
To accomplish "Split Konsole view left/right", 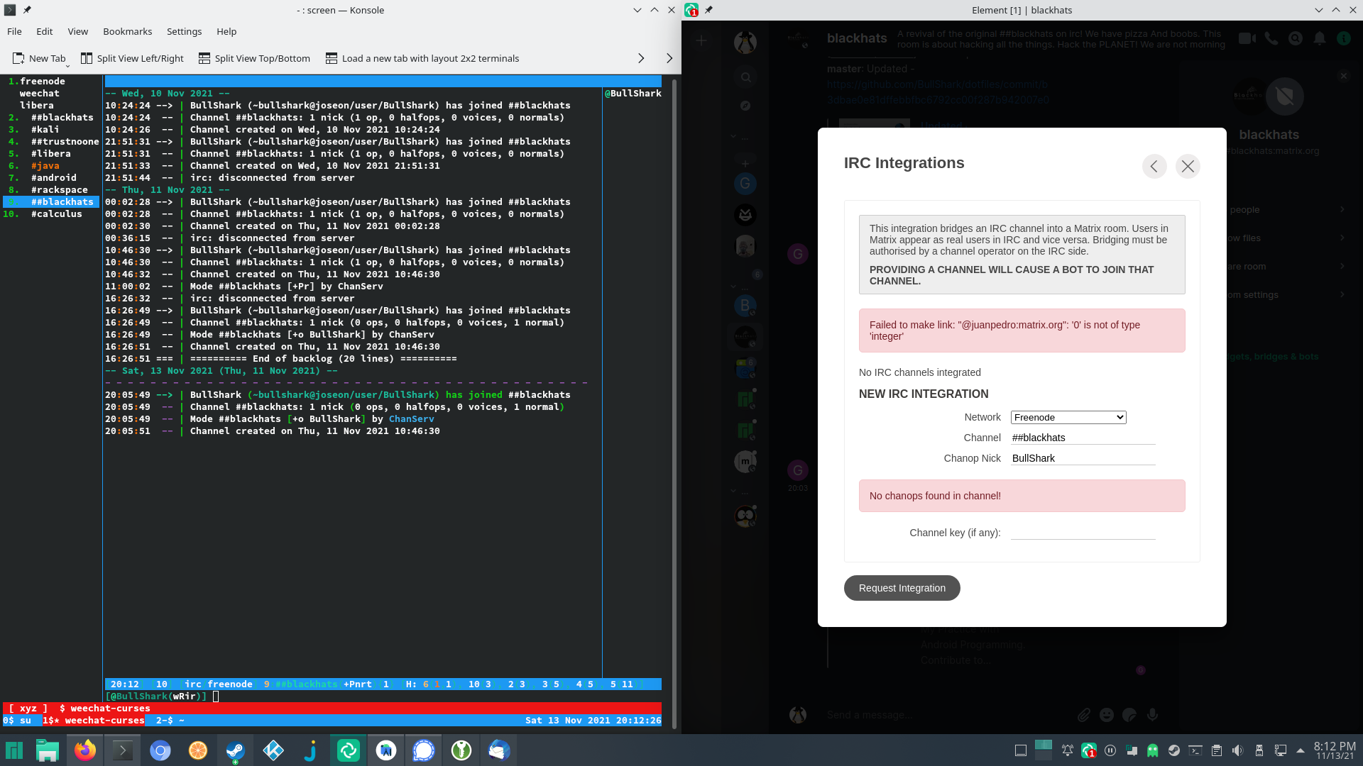I will coord(132,58).
